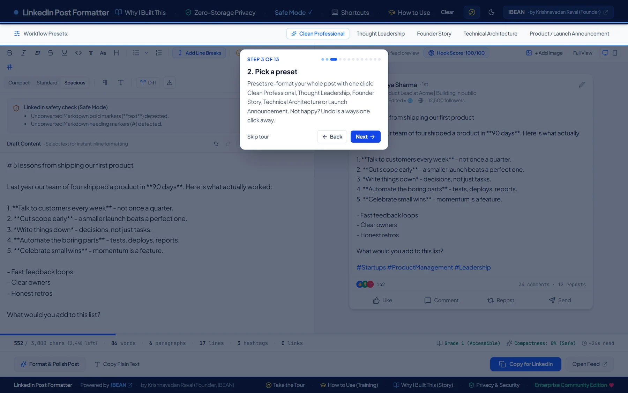This screenshot has height=393, width=628.
Task: Go Back in the tour dialog
Action: 332,137
